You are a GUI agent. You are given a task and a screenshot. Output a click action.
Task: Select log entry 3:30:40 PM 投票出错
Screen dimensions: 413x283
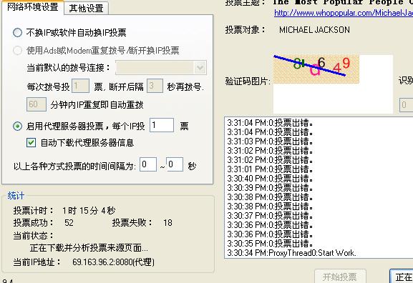[270, 179]
